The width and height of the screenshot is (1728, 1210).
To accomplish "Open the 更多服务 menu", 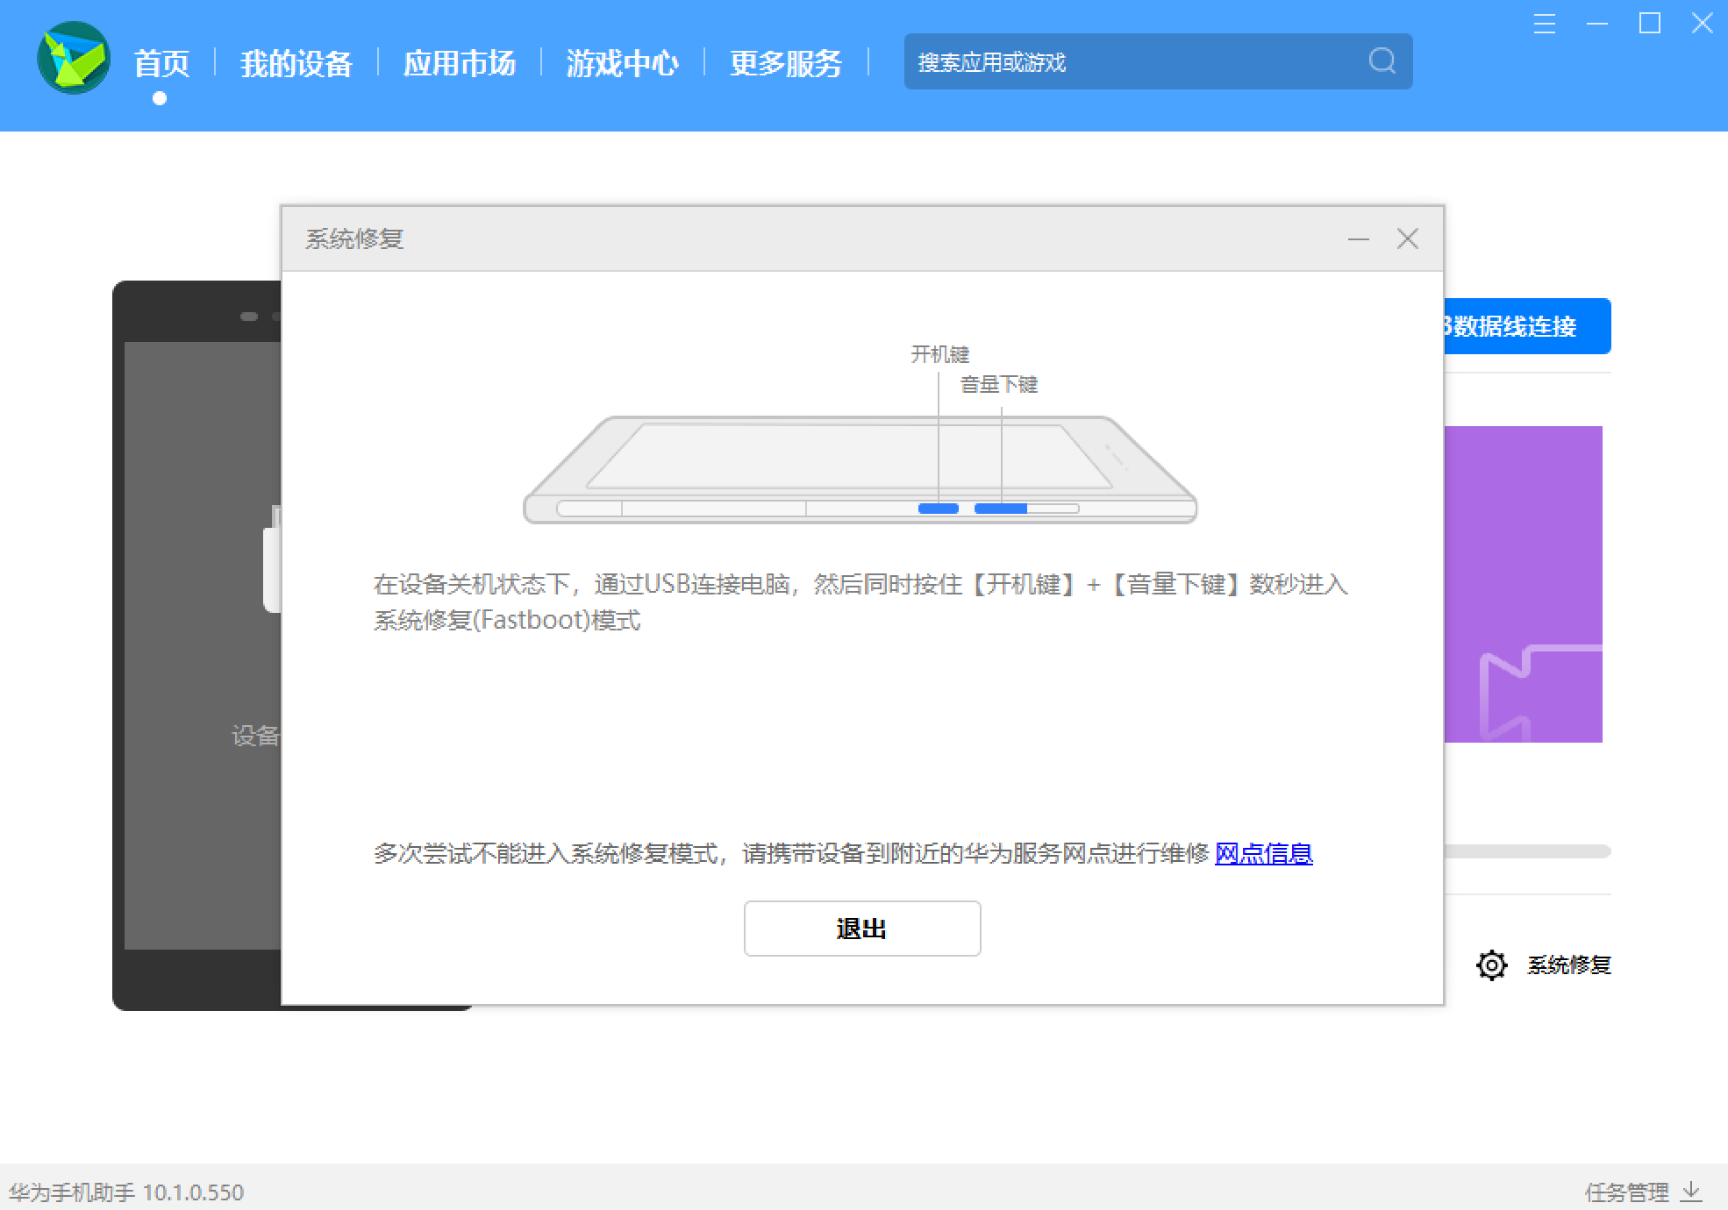I will coord(785,62).
